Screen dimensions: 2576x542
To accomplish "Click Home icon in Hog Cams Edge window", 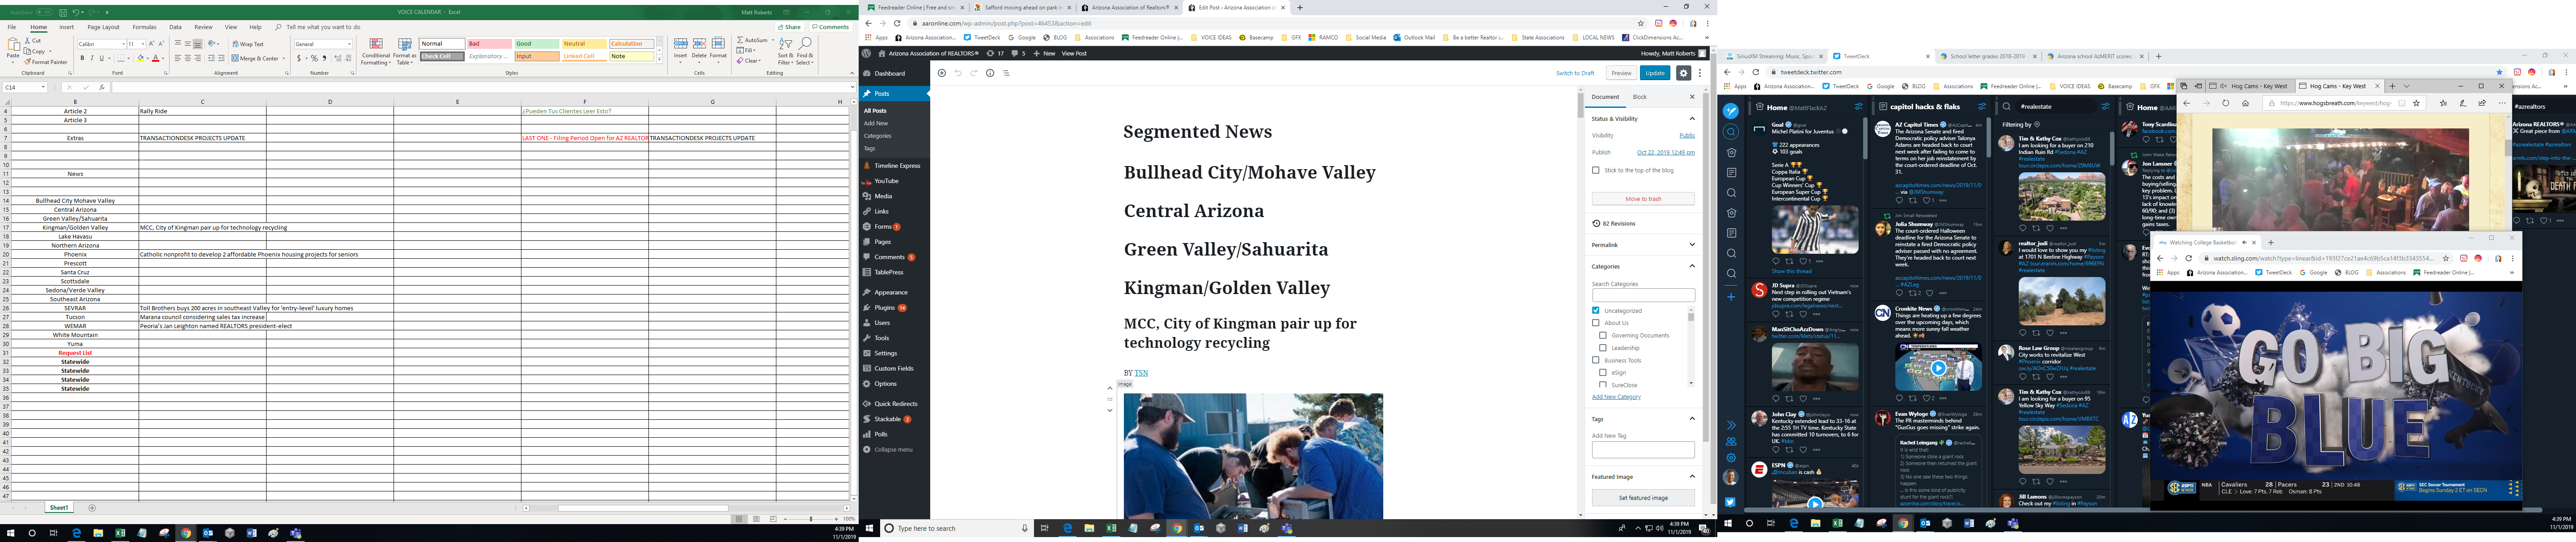I will 2245,103.
